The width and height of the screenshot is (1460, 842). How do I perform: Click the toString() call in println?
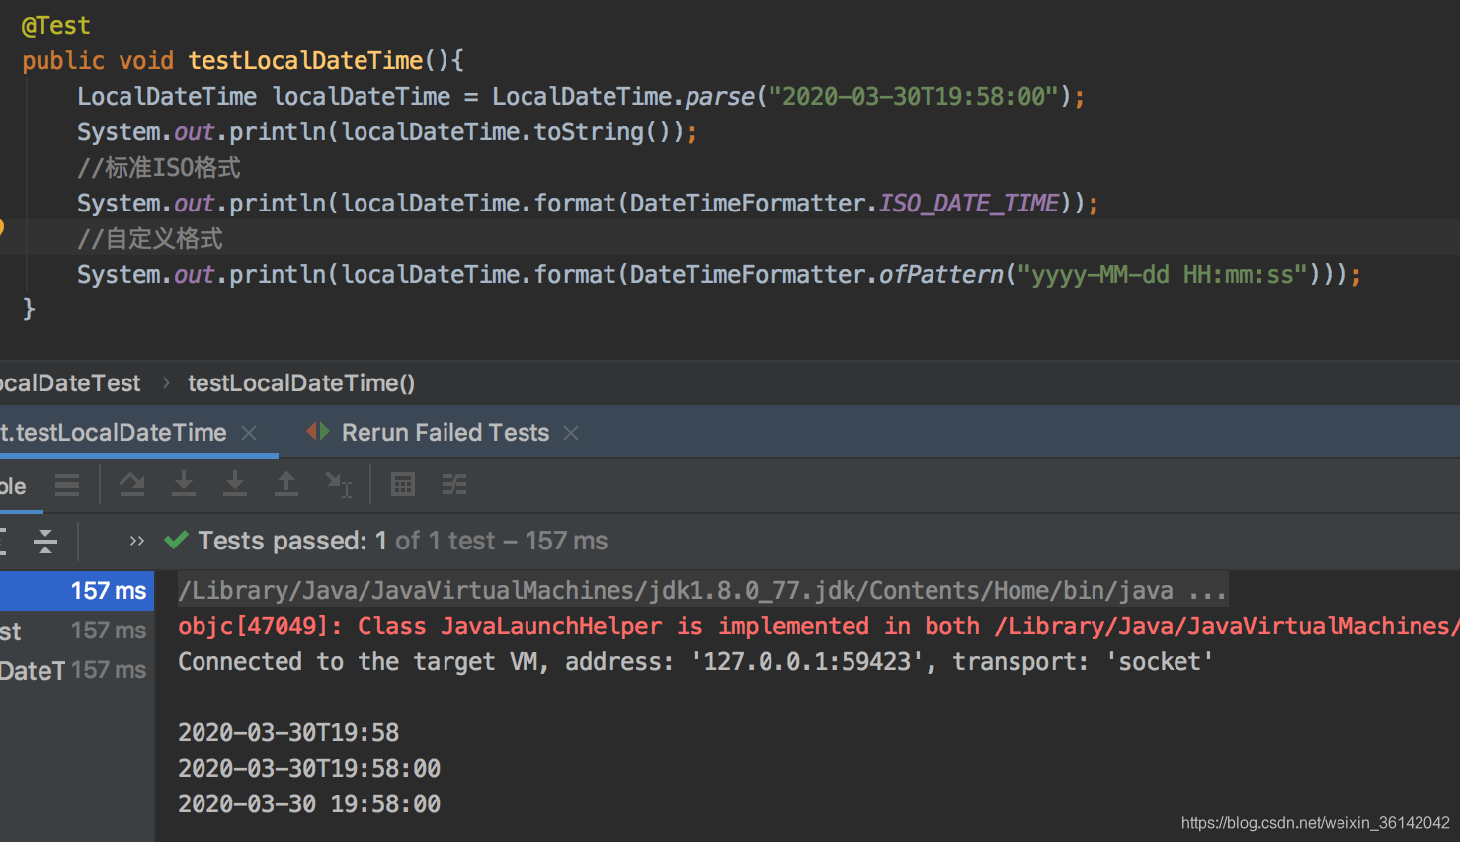click(x=603, y=132)
